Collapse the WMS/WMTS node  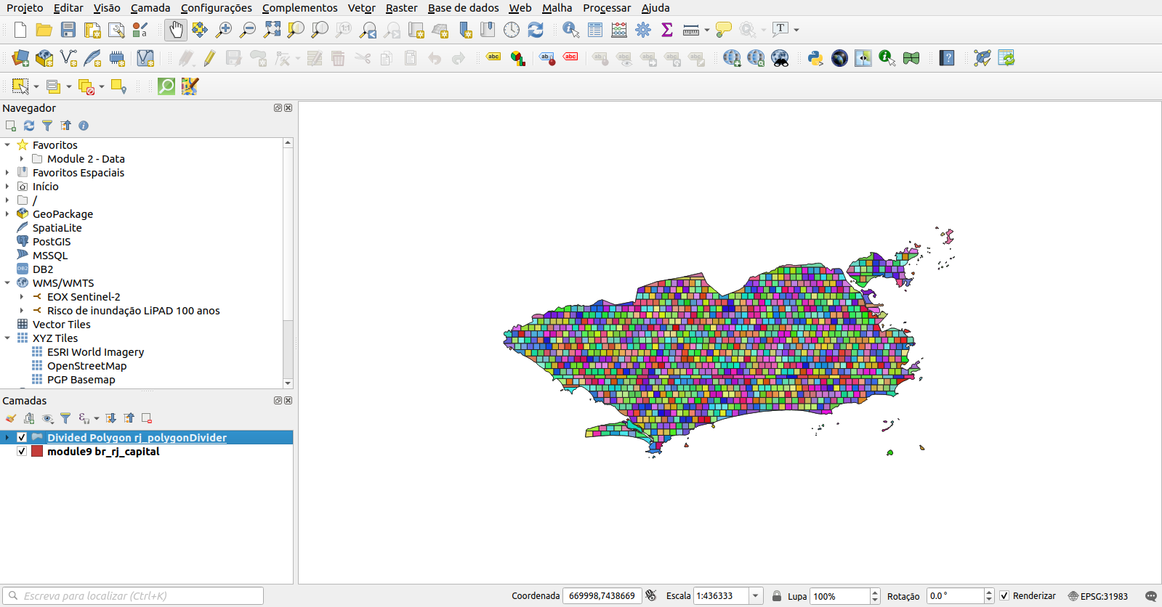coord(7,283)
